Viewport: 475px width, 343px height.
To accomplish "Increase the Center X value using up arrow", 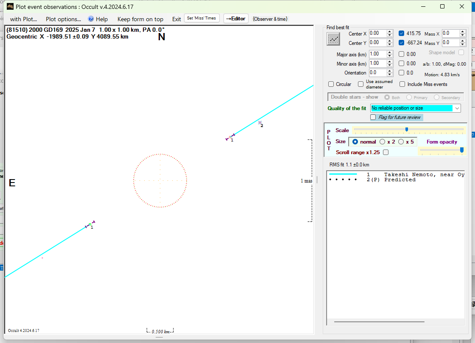I will click(390, 32).
